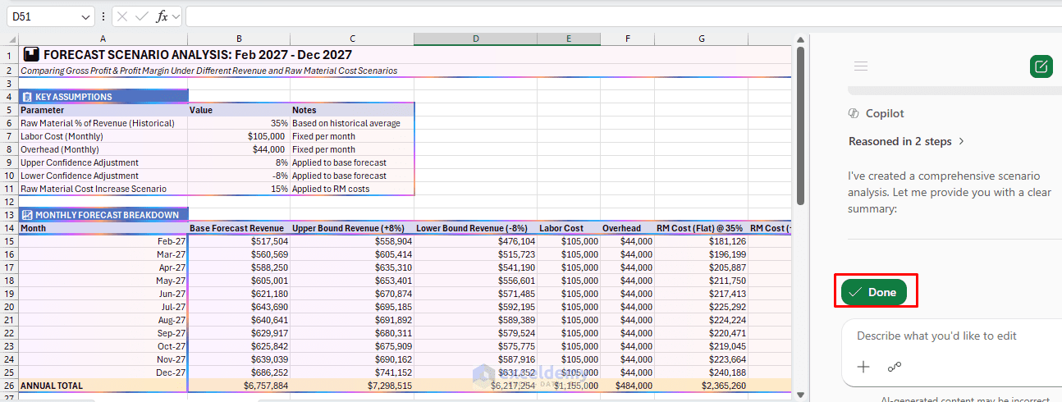Select the 'Raw Material % of Revenue (Historical)' cell
The image size is (1062, 402).
tap(103, 123)
